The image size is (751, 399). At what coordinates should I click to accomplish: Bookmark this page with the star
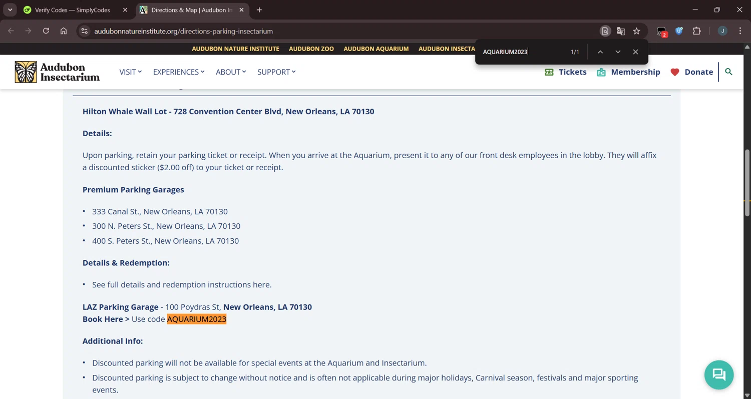636,31
